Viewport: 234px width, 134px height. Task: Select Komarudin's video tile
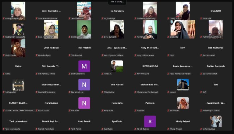click(150, 29)
